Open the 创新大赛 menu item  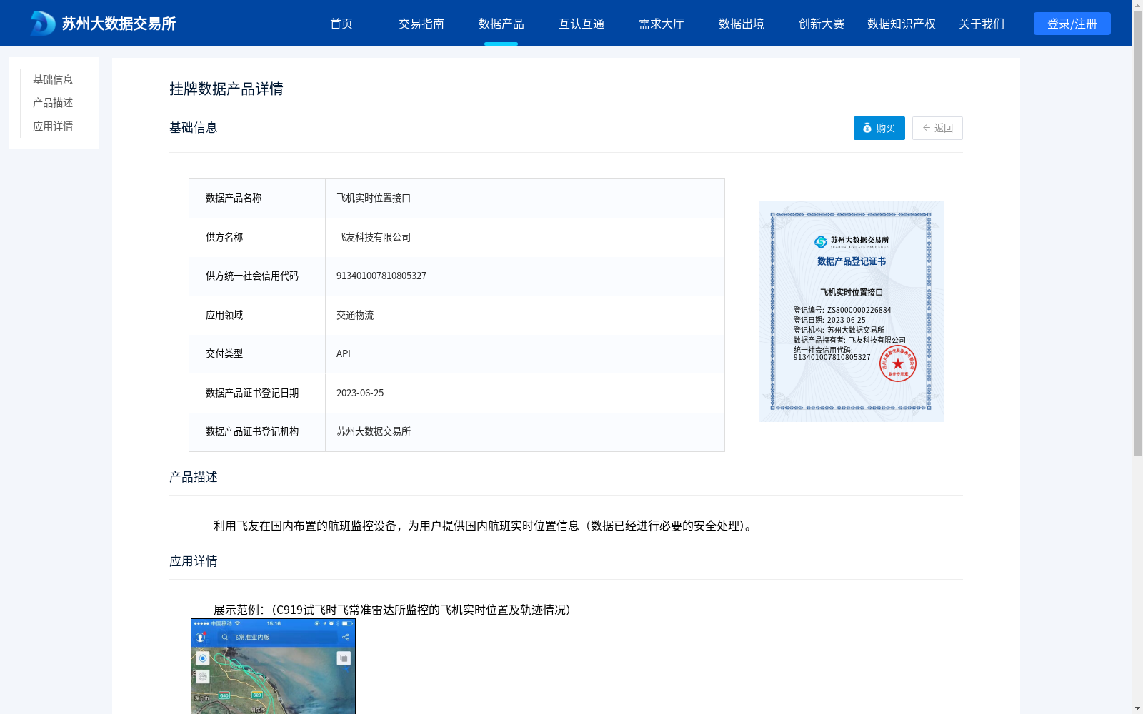[822, 24]
